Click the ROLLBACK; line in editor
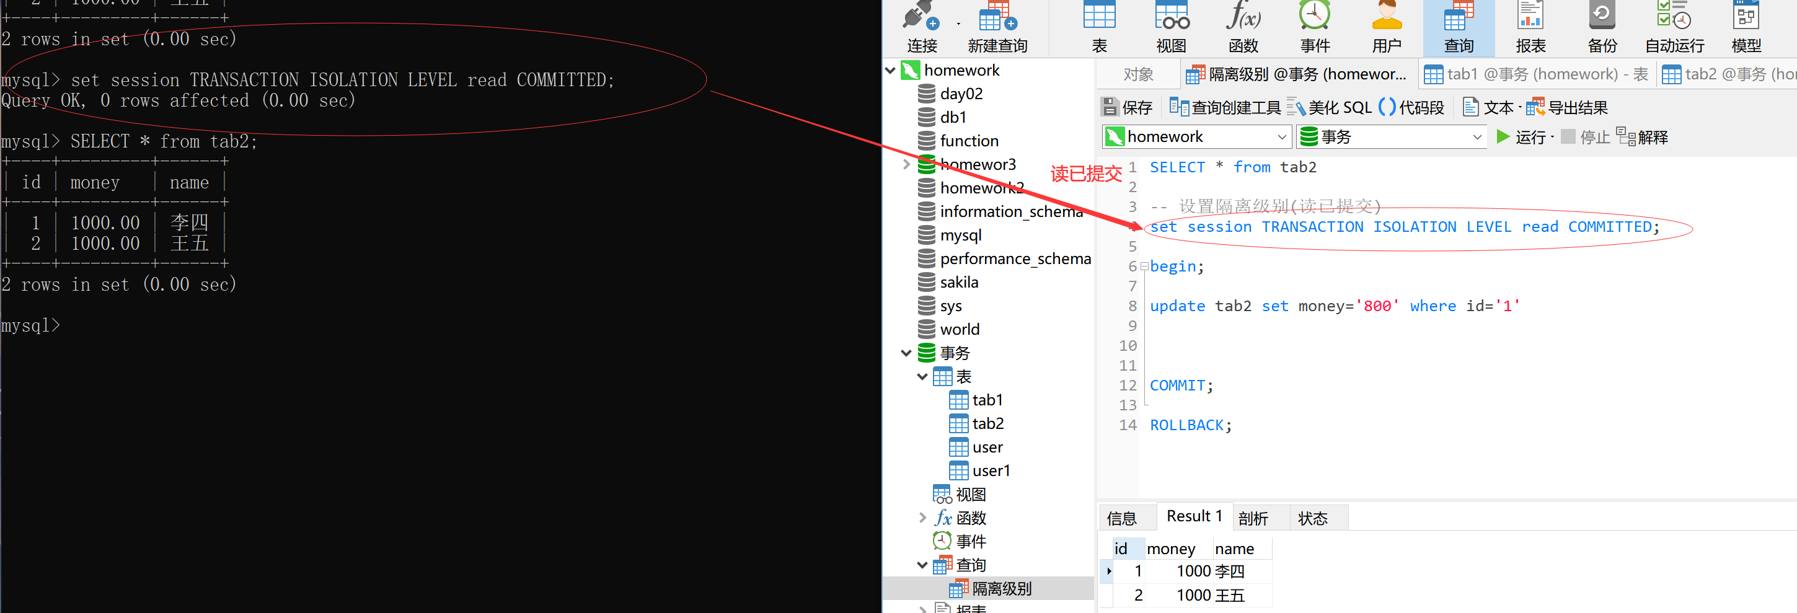 click(1190, 425)
